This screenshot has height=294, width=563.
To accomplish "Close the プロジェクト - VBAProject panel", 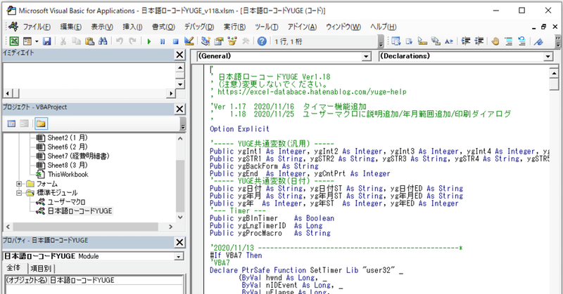I will 179,109.
